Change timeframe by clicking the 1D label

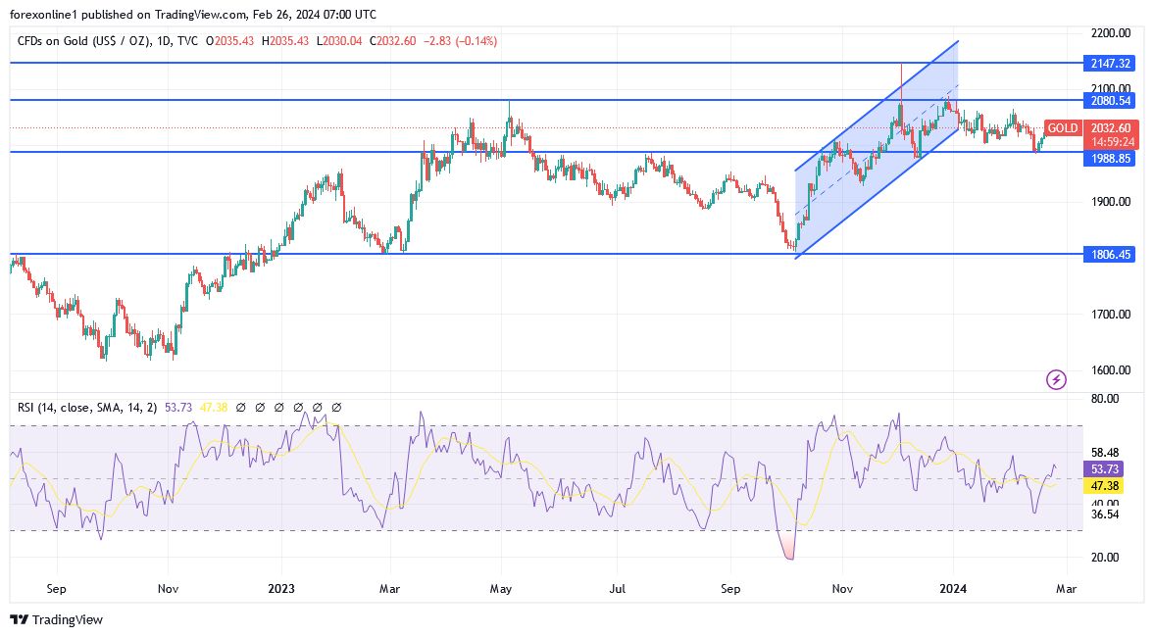click(x=164, y=40)
